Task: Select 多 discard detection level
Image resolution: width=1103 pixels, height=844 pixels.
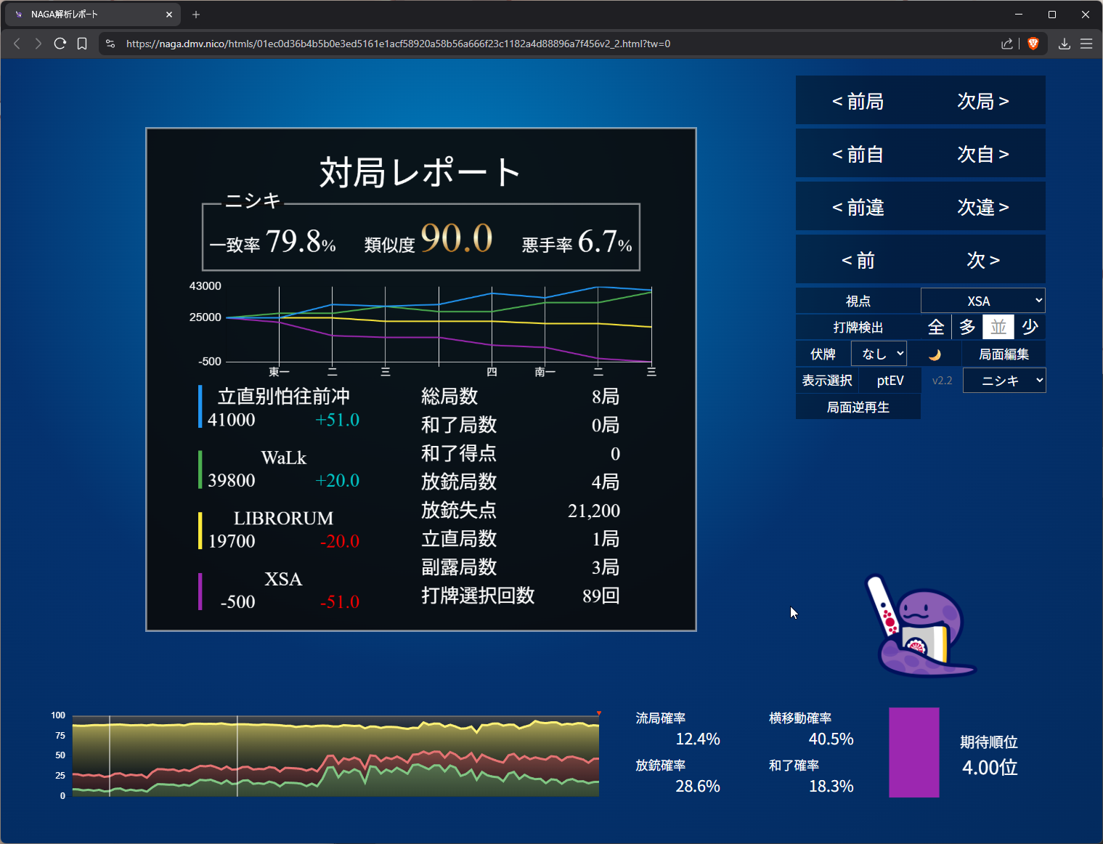Action: pyautogui.click(x=967, y=328)
